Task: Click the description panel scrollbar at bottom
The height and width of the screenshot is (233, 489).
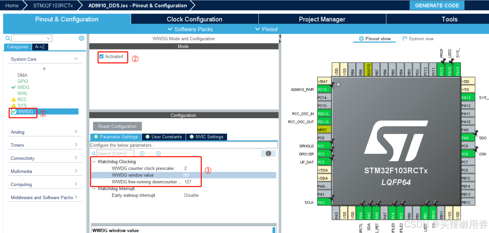Action: coord(274,230)
